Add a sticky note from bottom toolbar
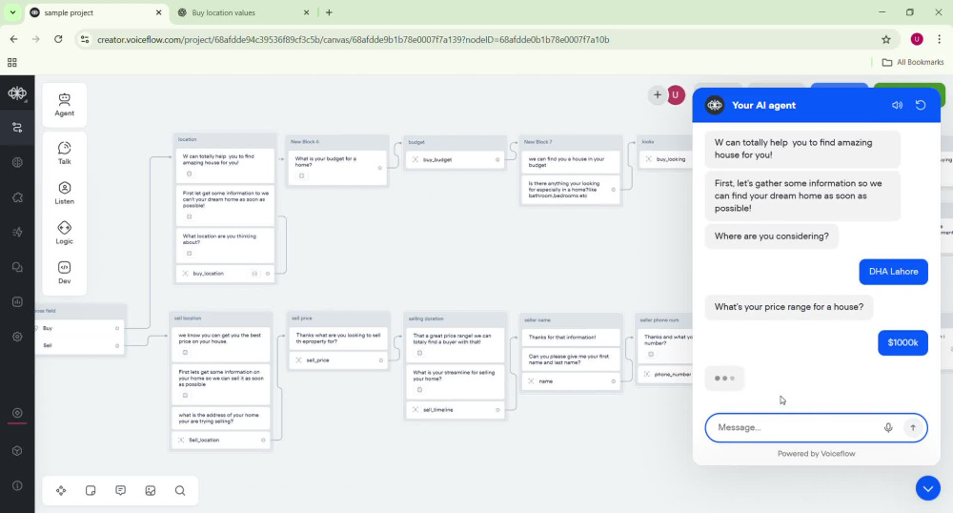 [91, 490]
